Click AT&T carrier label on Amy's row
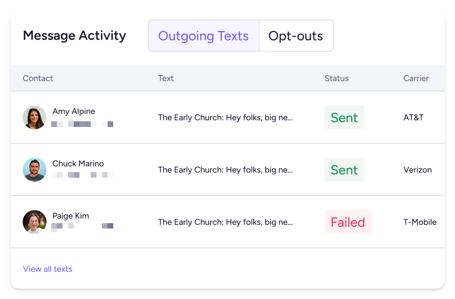The height and width of the screenshot is (299, 455). (413, 118)
